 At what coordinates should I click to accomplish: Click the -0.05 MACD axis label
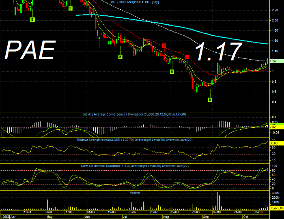(x=275, y=133)
